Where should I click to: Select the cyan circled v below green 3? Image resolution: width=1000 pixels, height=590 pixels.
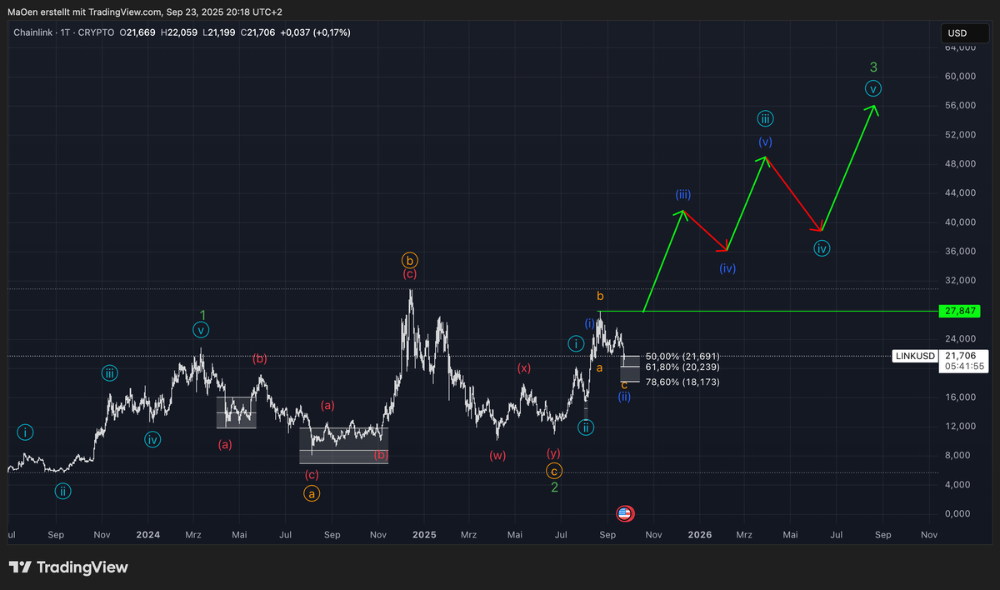(x=872, y=88)
